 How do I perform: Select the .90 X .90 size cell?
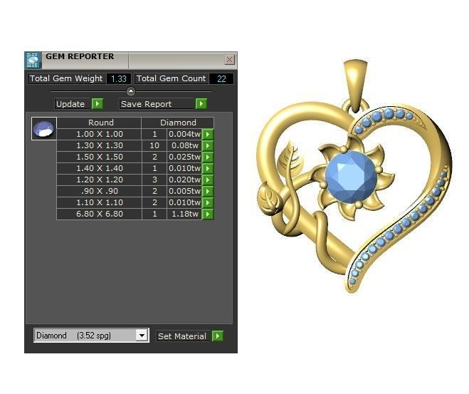[x=100, y=191]
